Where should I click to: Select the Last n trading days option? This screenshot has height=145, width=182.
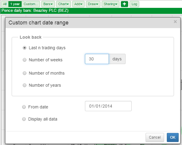click(x=25, y=48)
